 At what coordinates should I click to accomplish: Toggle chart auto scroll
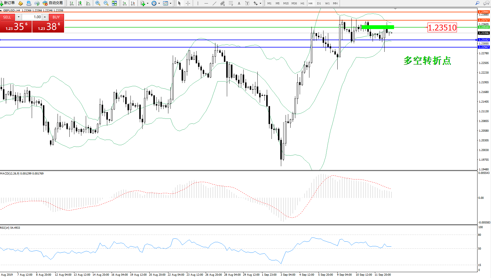125,3
